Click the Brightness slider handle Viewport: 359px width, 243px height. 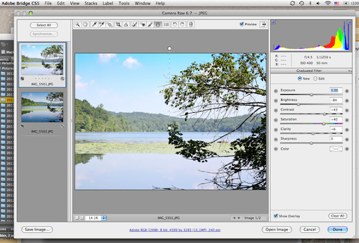click(298, 104)
